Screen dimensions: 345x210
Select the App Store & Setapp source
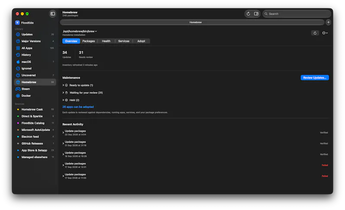(x=35, y=150)
